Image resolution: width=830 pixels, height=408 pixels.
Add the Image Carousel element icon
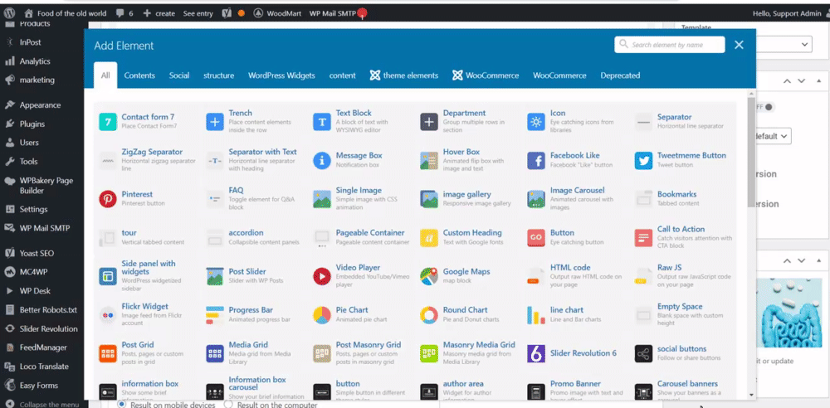[535, 199]
